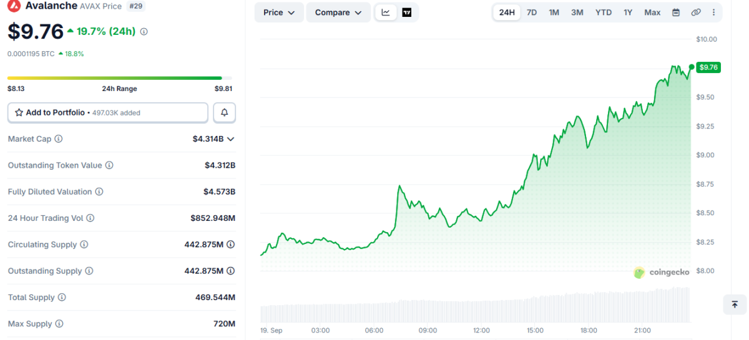Open the calendar date range picker
The image size is (749, 340).
(676, 12)
